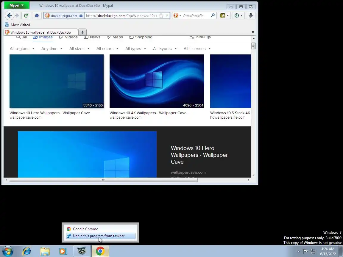343x257 pixels.
Task: Open the network tray icon
Action: [313, 251]
